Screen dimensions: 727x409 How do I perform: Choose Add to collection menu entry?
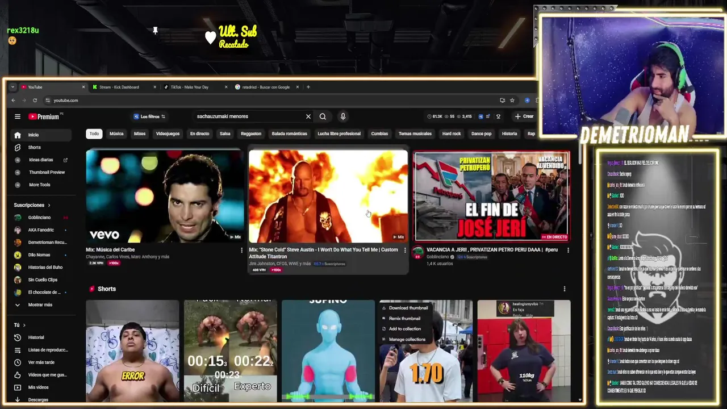[404, 329]
